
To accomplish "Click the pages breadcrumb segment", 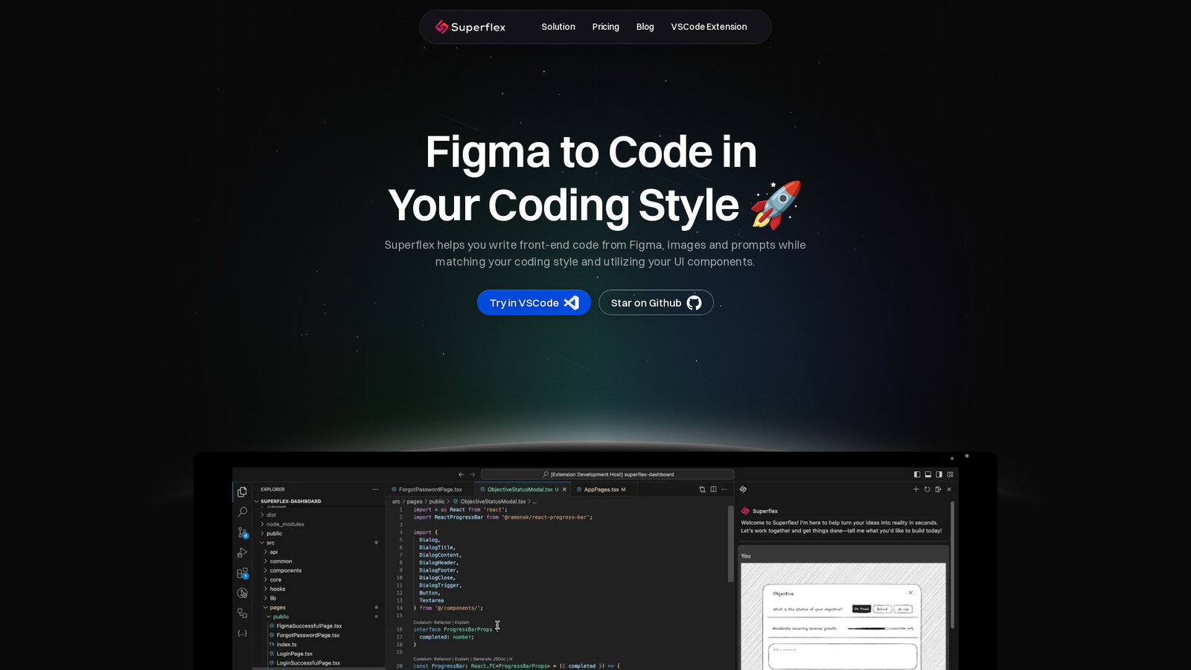I will (415, 502).
